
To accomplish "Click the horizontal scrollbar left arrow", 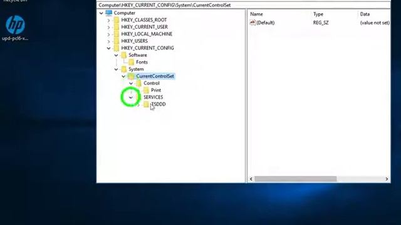I will [x=251, y=179].
